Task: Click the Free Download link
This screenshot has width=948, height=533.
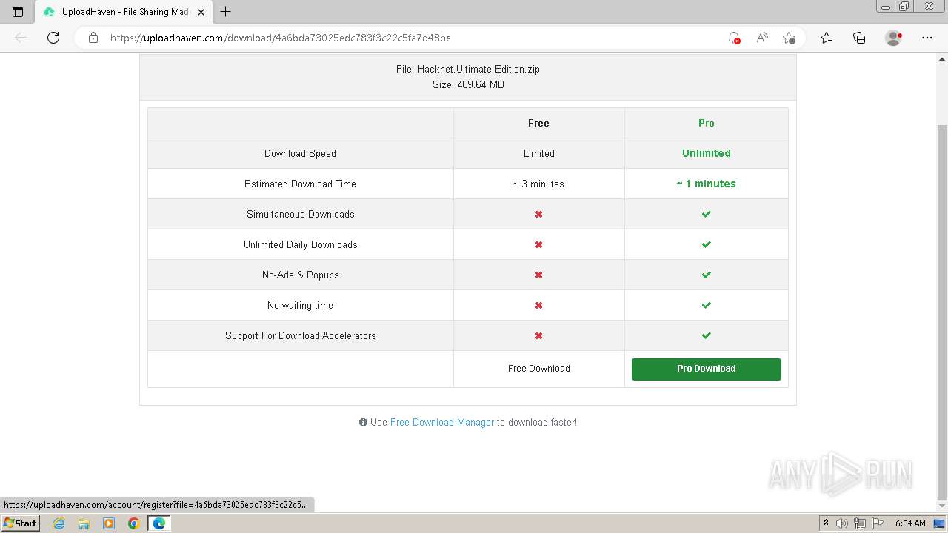Action: (x=538, y=369)
